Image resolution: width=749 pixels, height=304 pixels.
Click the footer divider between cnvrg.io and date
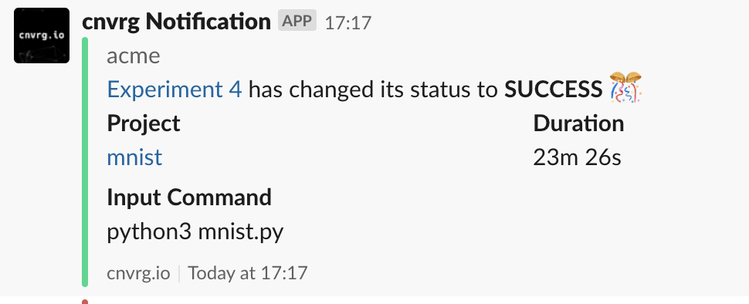(x=179, y=273)
